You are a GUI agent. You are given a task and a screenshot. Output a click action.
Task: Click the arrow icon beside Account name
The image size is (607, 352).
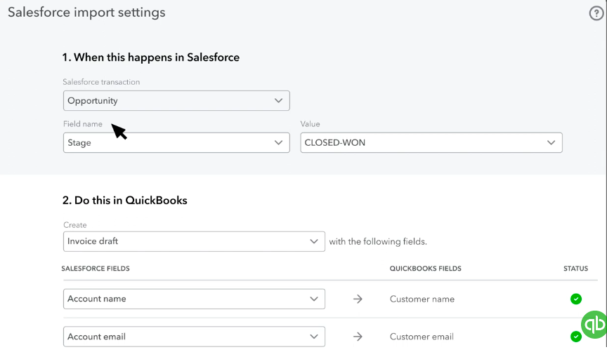[x=358, y=299]
